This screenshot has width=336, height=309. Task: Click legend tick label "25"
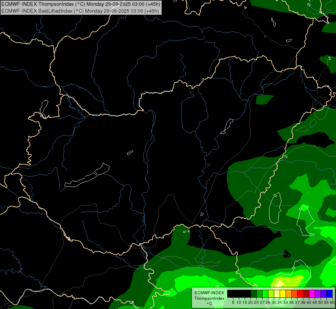(256, 302)
